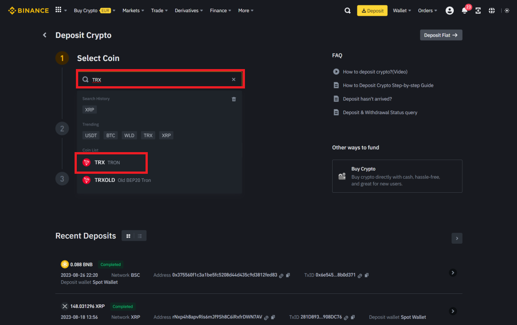
Task: Expand the 0.088 BNB deposit details chevron
Action: 453,273
